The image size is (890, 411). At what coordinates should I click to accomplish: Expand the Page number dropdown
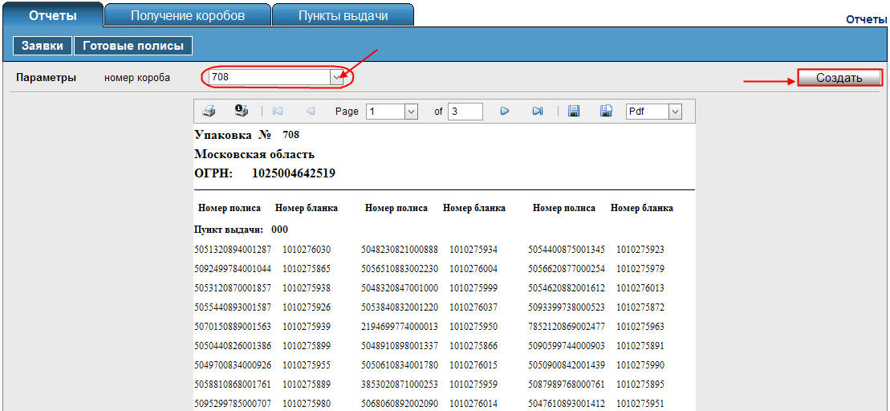(x=412, y=112)
